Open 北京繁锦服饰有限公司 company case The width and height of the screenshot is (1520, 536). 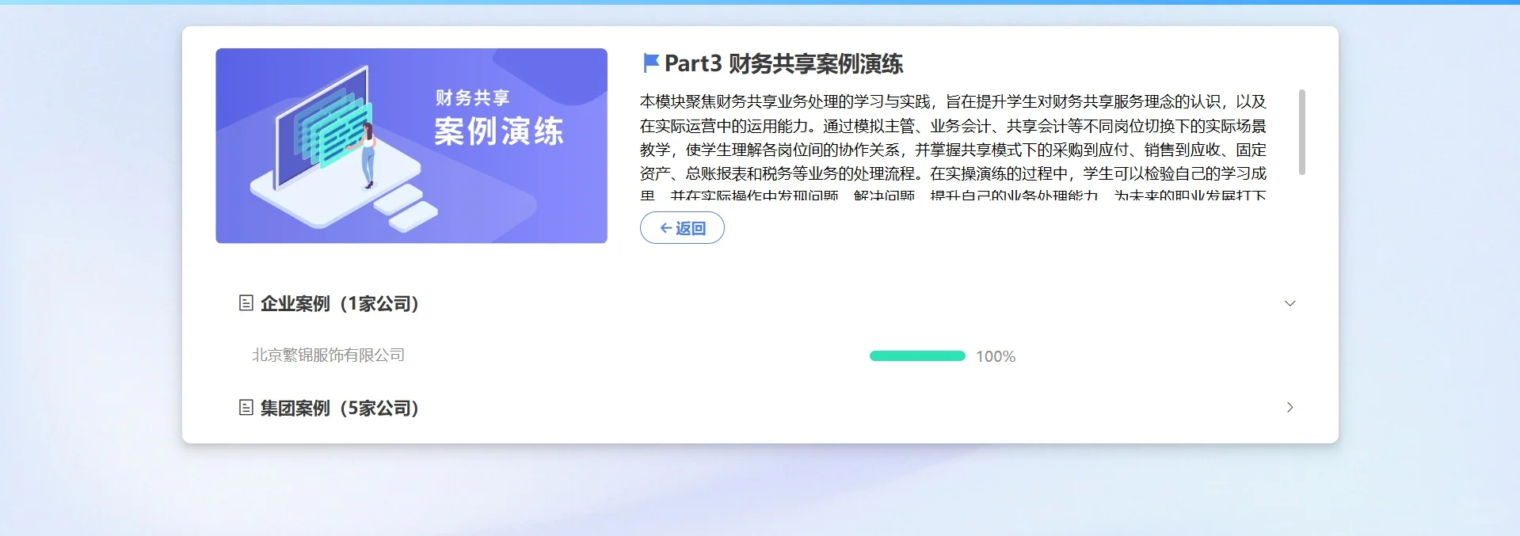(x=328, y=355)
